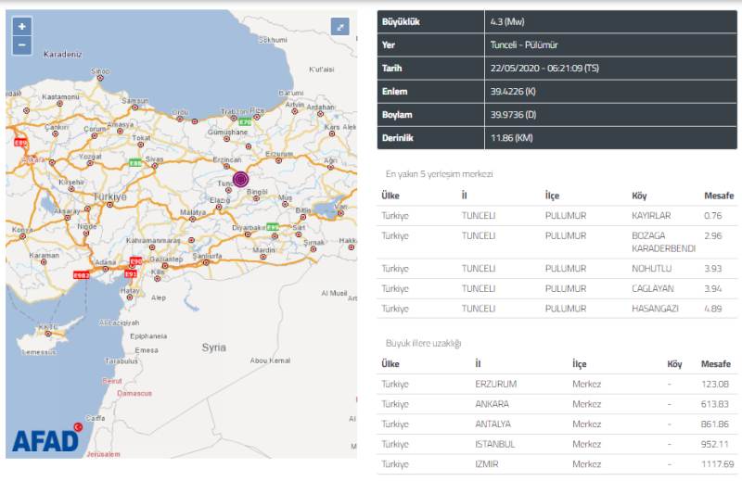
Task: Click the Türkiye country label on map
Action: coord(109,197)
